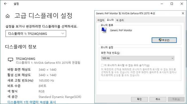Open 디스플레이 1의 어댑터 속성을 표시 link

[32, 102]
